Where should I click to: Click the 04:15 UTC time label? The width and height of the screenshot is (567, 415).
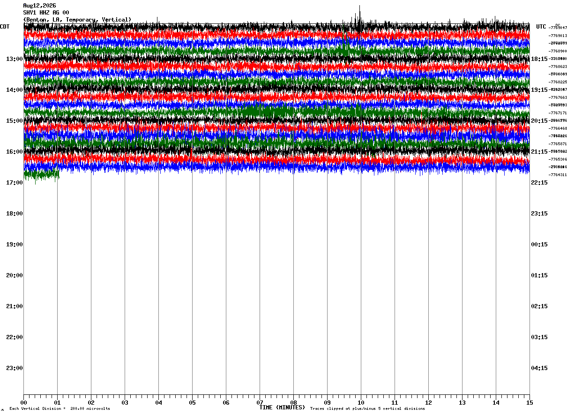point(539,368)
